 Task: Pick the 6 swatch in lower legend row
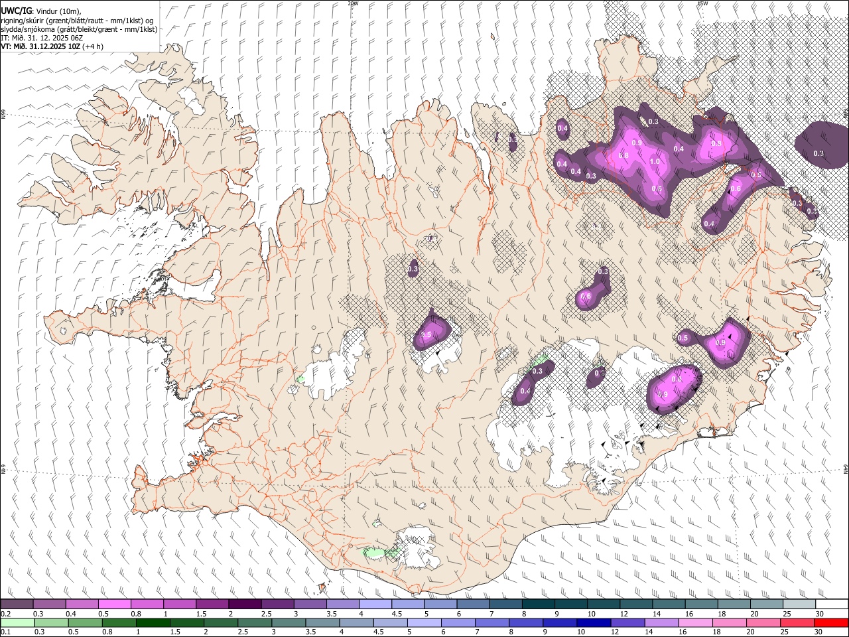pos(458,622)
